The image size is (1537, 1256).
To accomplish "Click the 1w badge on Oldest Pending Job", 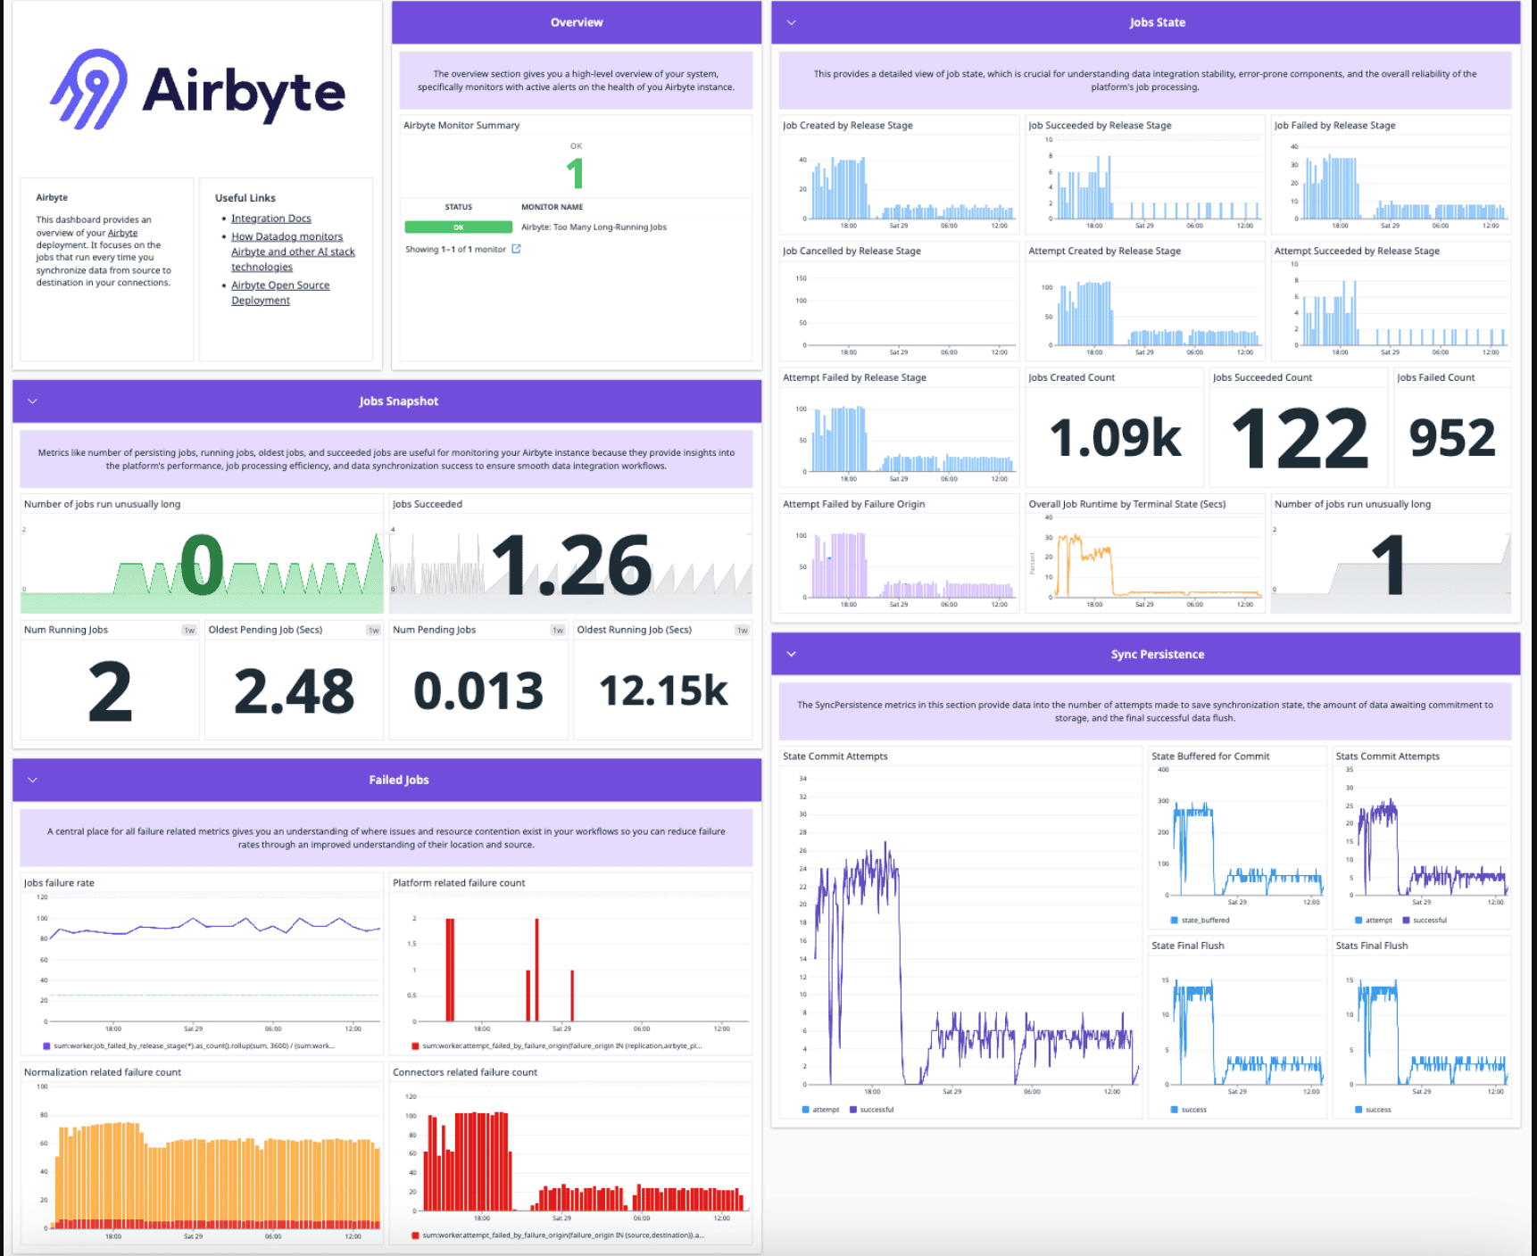I will (x=373, y=631).
